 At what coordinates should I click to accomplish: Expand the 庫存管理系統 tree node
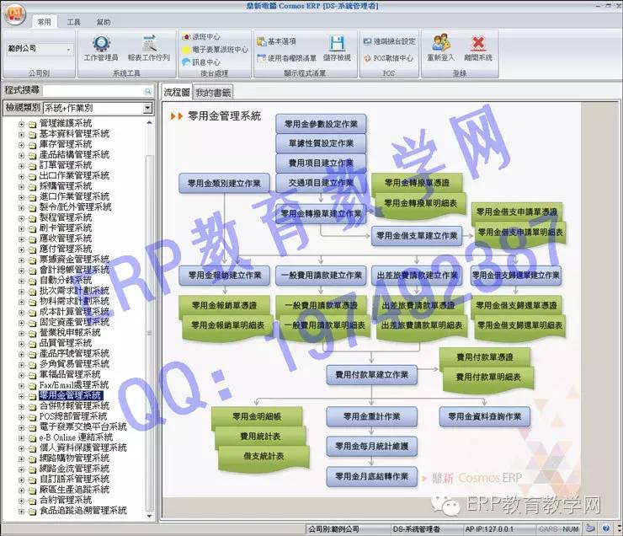[x=22, y=144]
